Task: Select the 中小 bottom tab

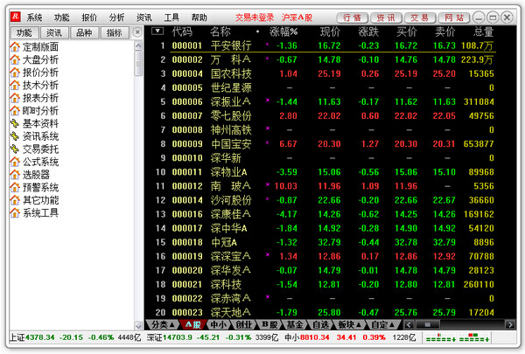Action: [x=219, y=324]
